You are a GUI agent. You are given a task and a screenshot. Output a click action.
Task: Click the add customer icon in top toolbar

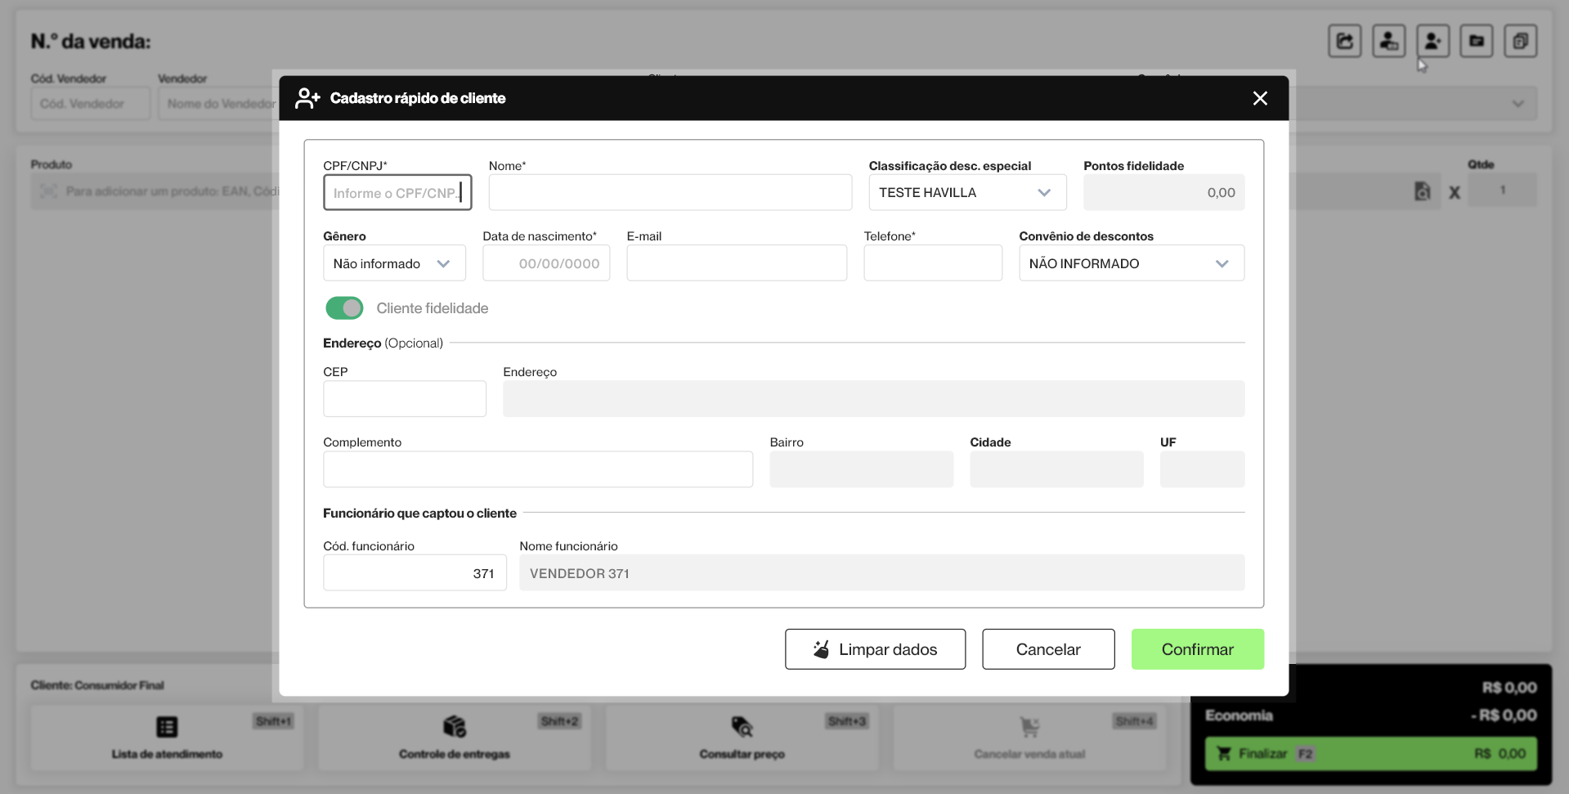pos(1432,41)
